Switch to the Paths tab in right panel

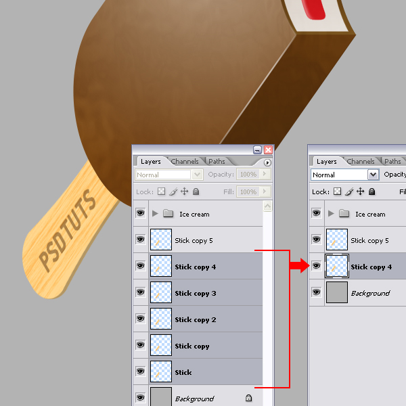[392, 161]
